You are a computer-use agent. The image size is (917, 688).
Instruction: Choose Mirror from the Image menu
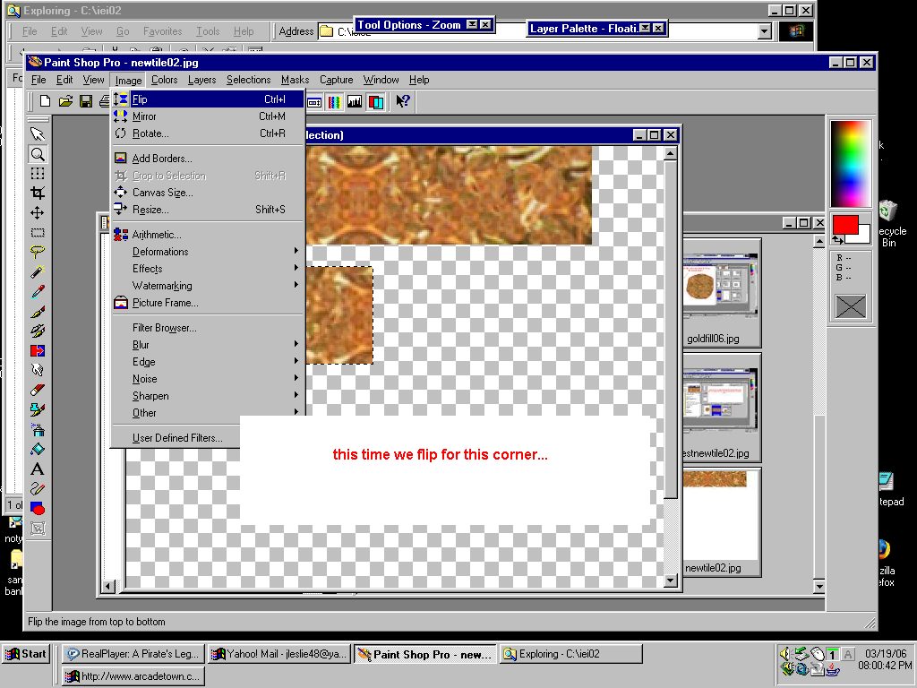[x=208, y=116]
